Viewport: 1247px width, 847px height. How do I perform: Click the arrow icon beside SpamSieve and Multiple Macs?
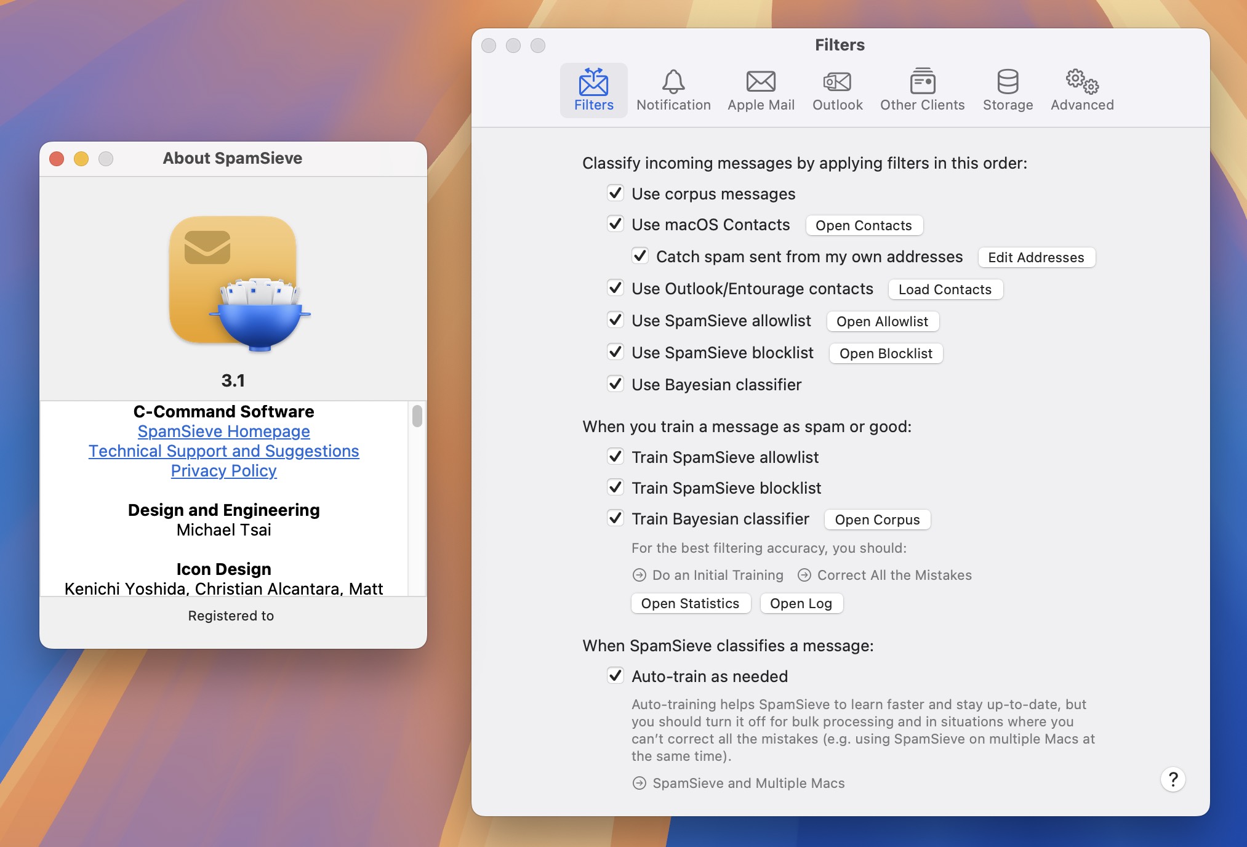[x=640, y=783]
